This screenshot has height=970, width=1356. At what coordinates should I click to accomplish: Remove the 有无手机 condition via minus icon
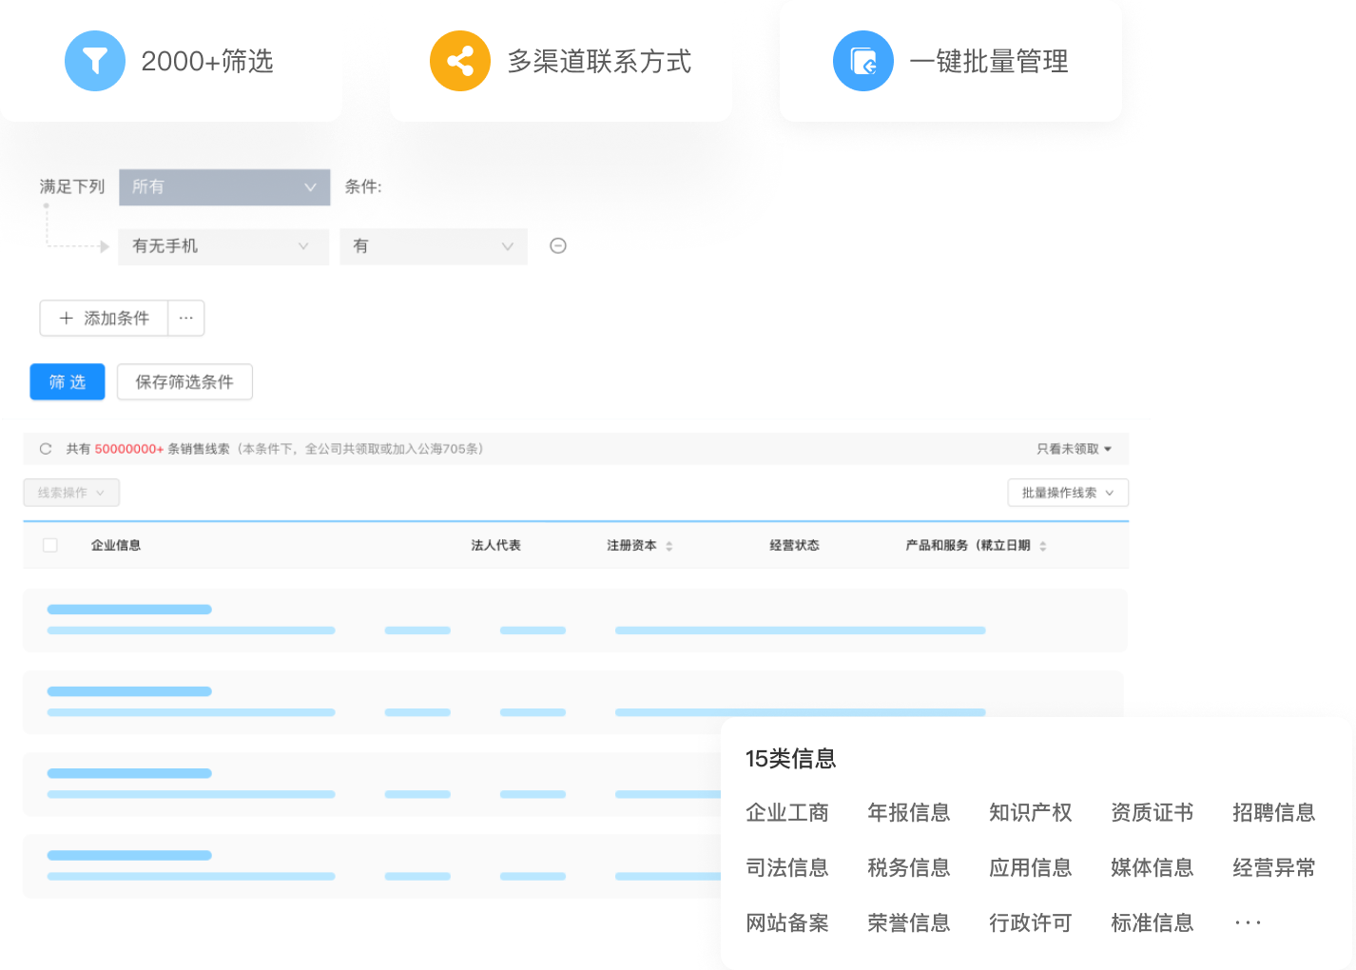coord(558,245)
